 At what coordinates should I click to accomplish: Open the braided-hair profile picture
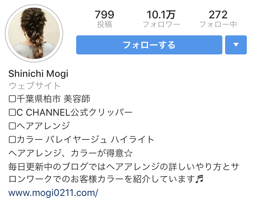[34, 33]
